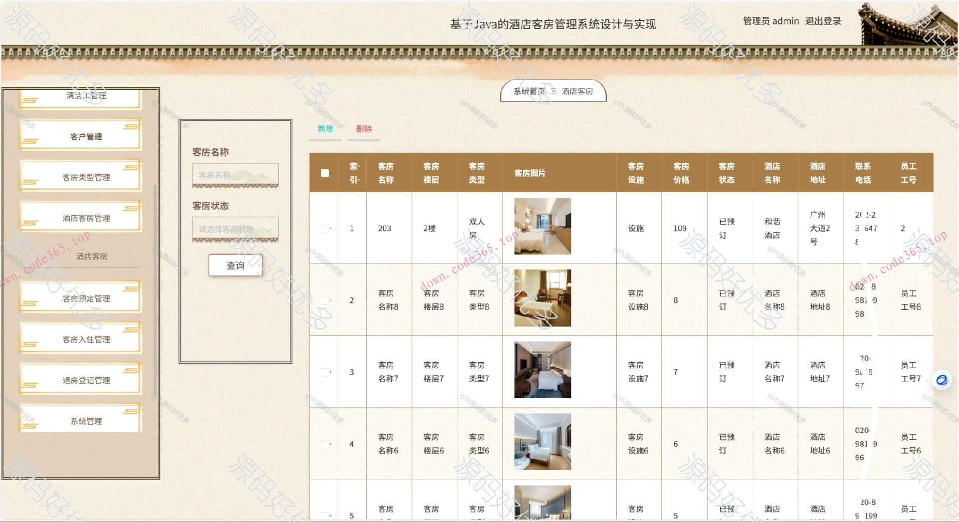This screenshot has width=959, height=522.
Task: Click the 酒店地址7 cell
Action: tap(820, 372)
